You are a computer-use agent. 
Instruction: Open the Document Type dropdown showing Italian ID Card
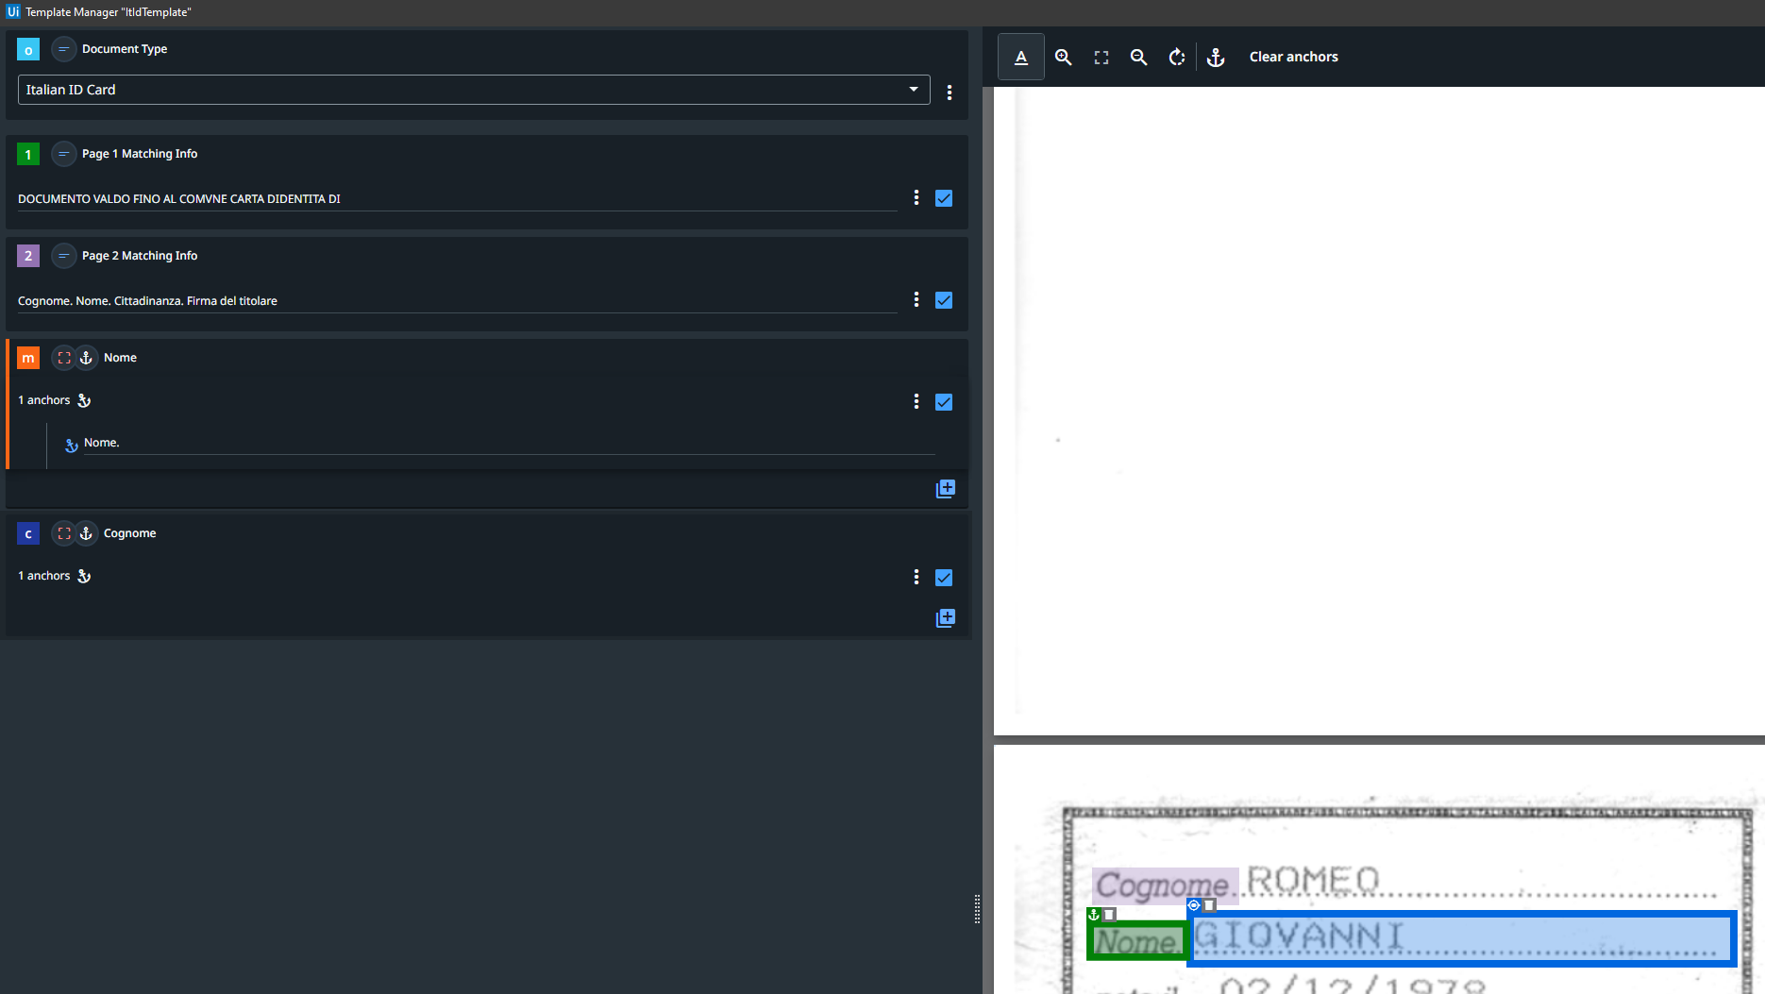click(x=474, y=90)
